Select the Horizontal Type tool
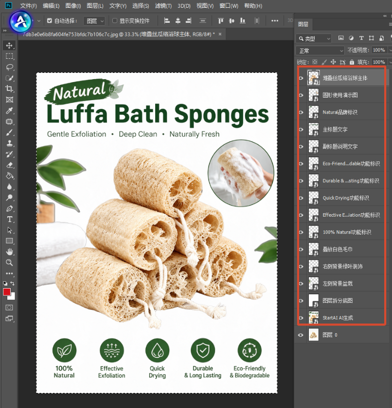 click(x=9, y=220)
